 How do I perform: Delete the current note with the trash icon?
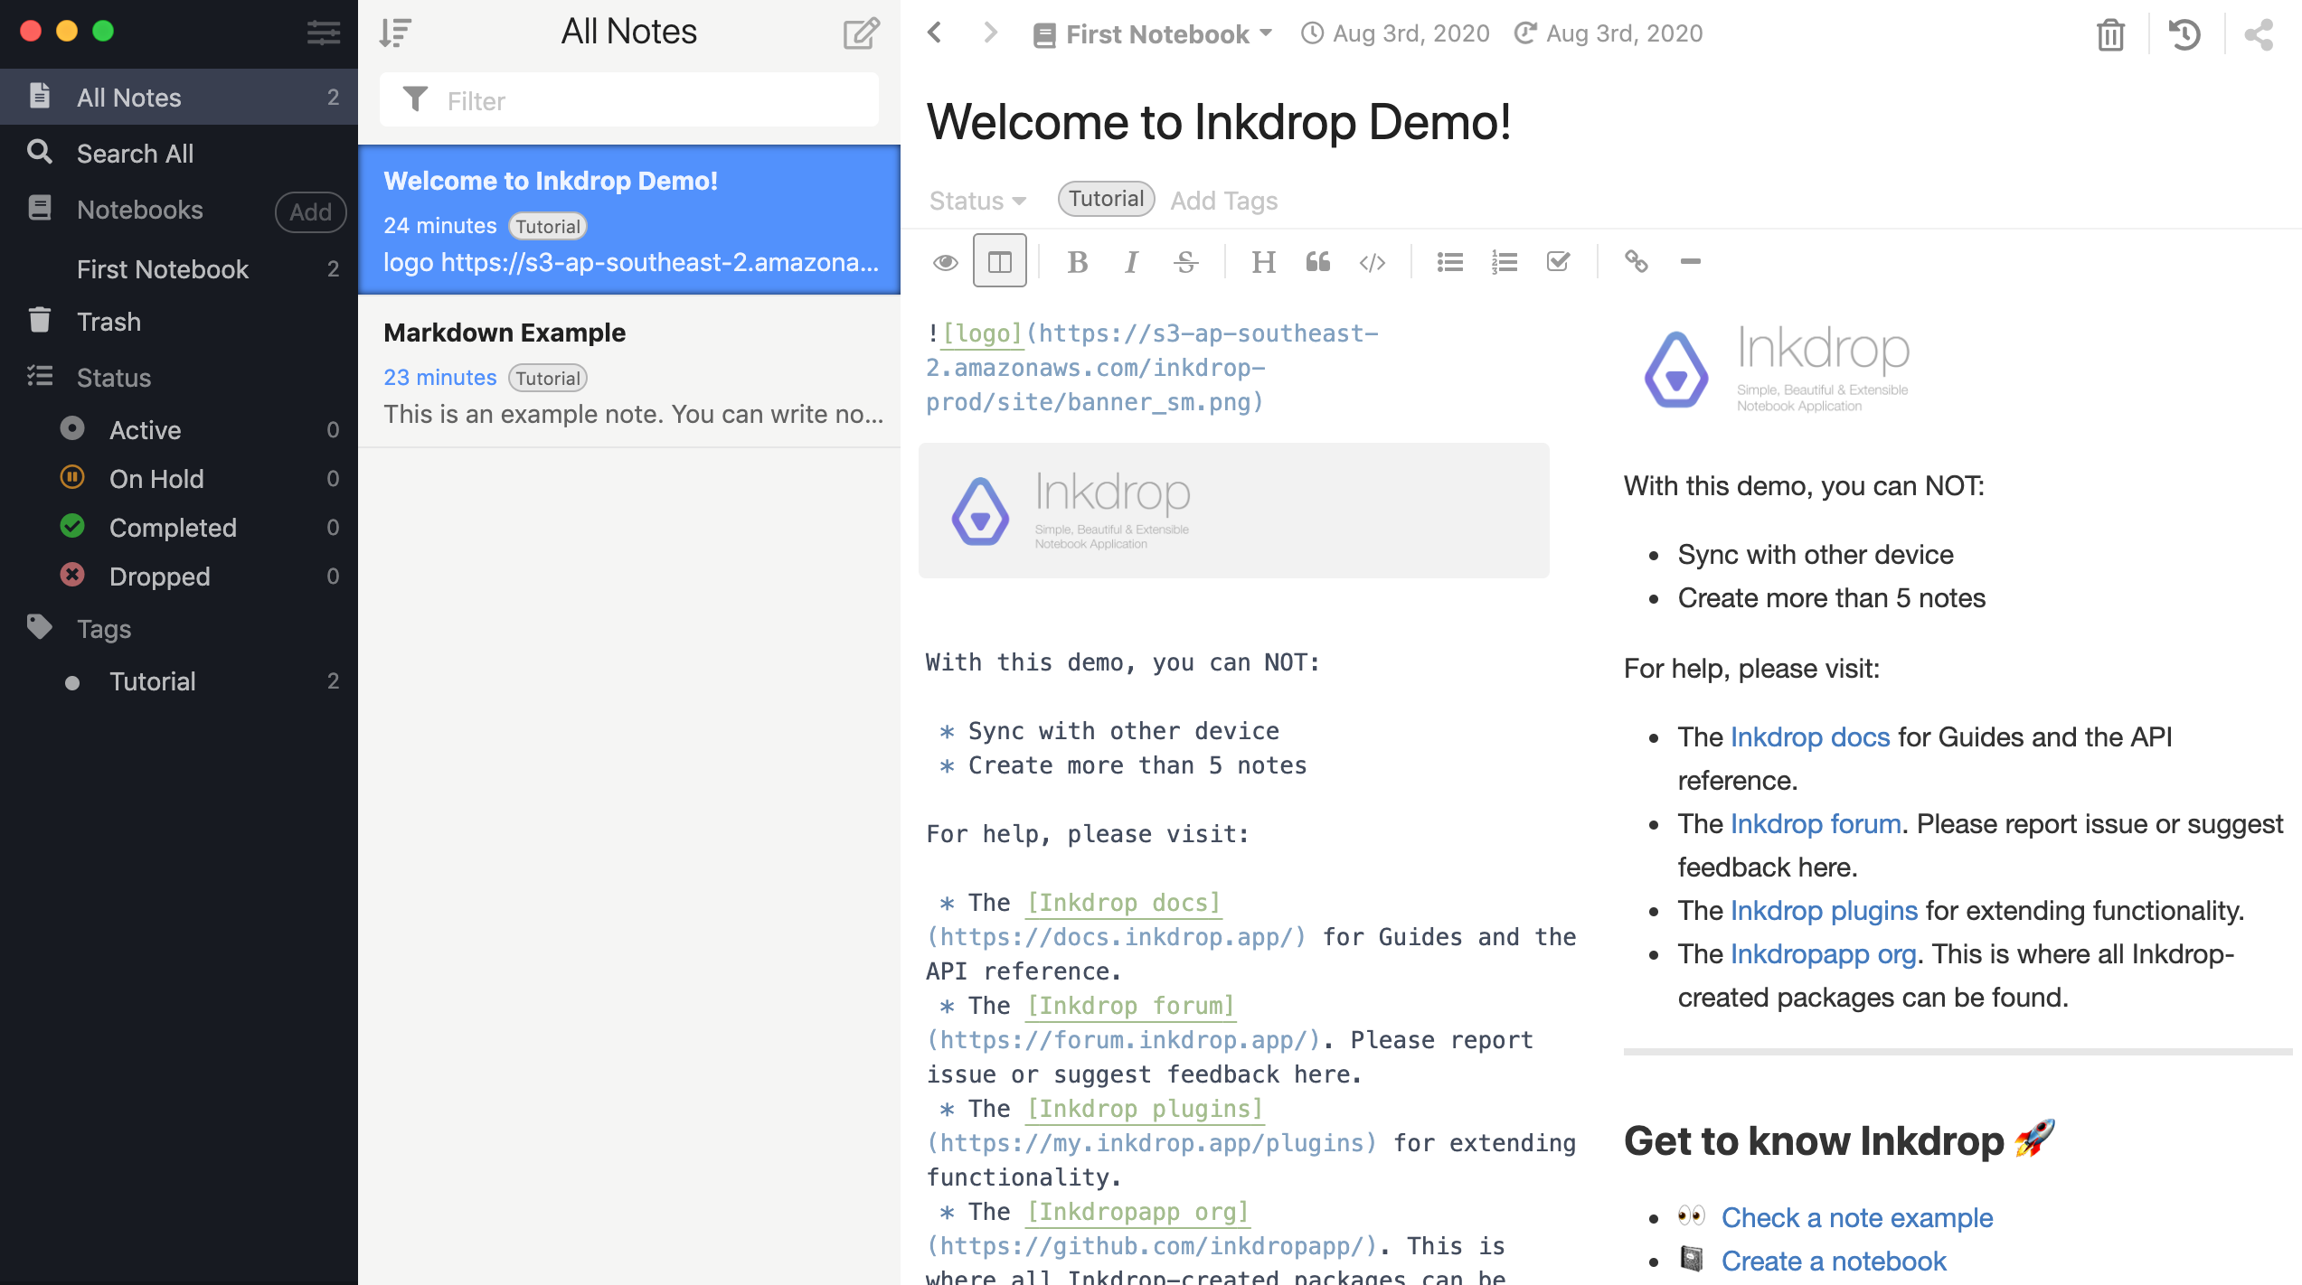tap(2110, 35)
